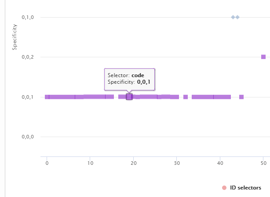270x197 pixels.
Task: Click the 0,0,0 y-axis label
Action: tap(28, 137)
